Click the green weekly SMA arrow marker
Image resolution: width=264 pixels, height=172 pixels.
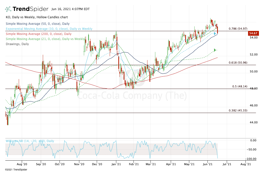(215, 50)
